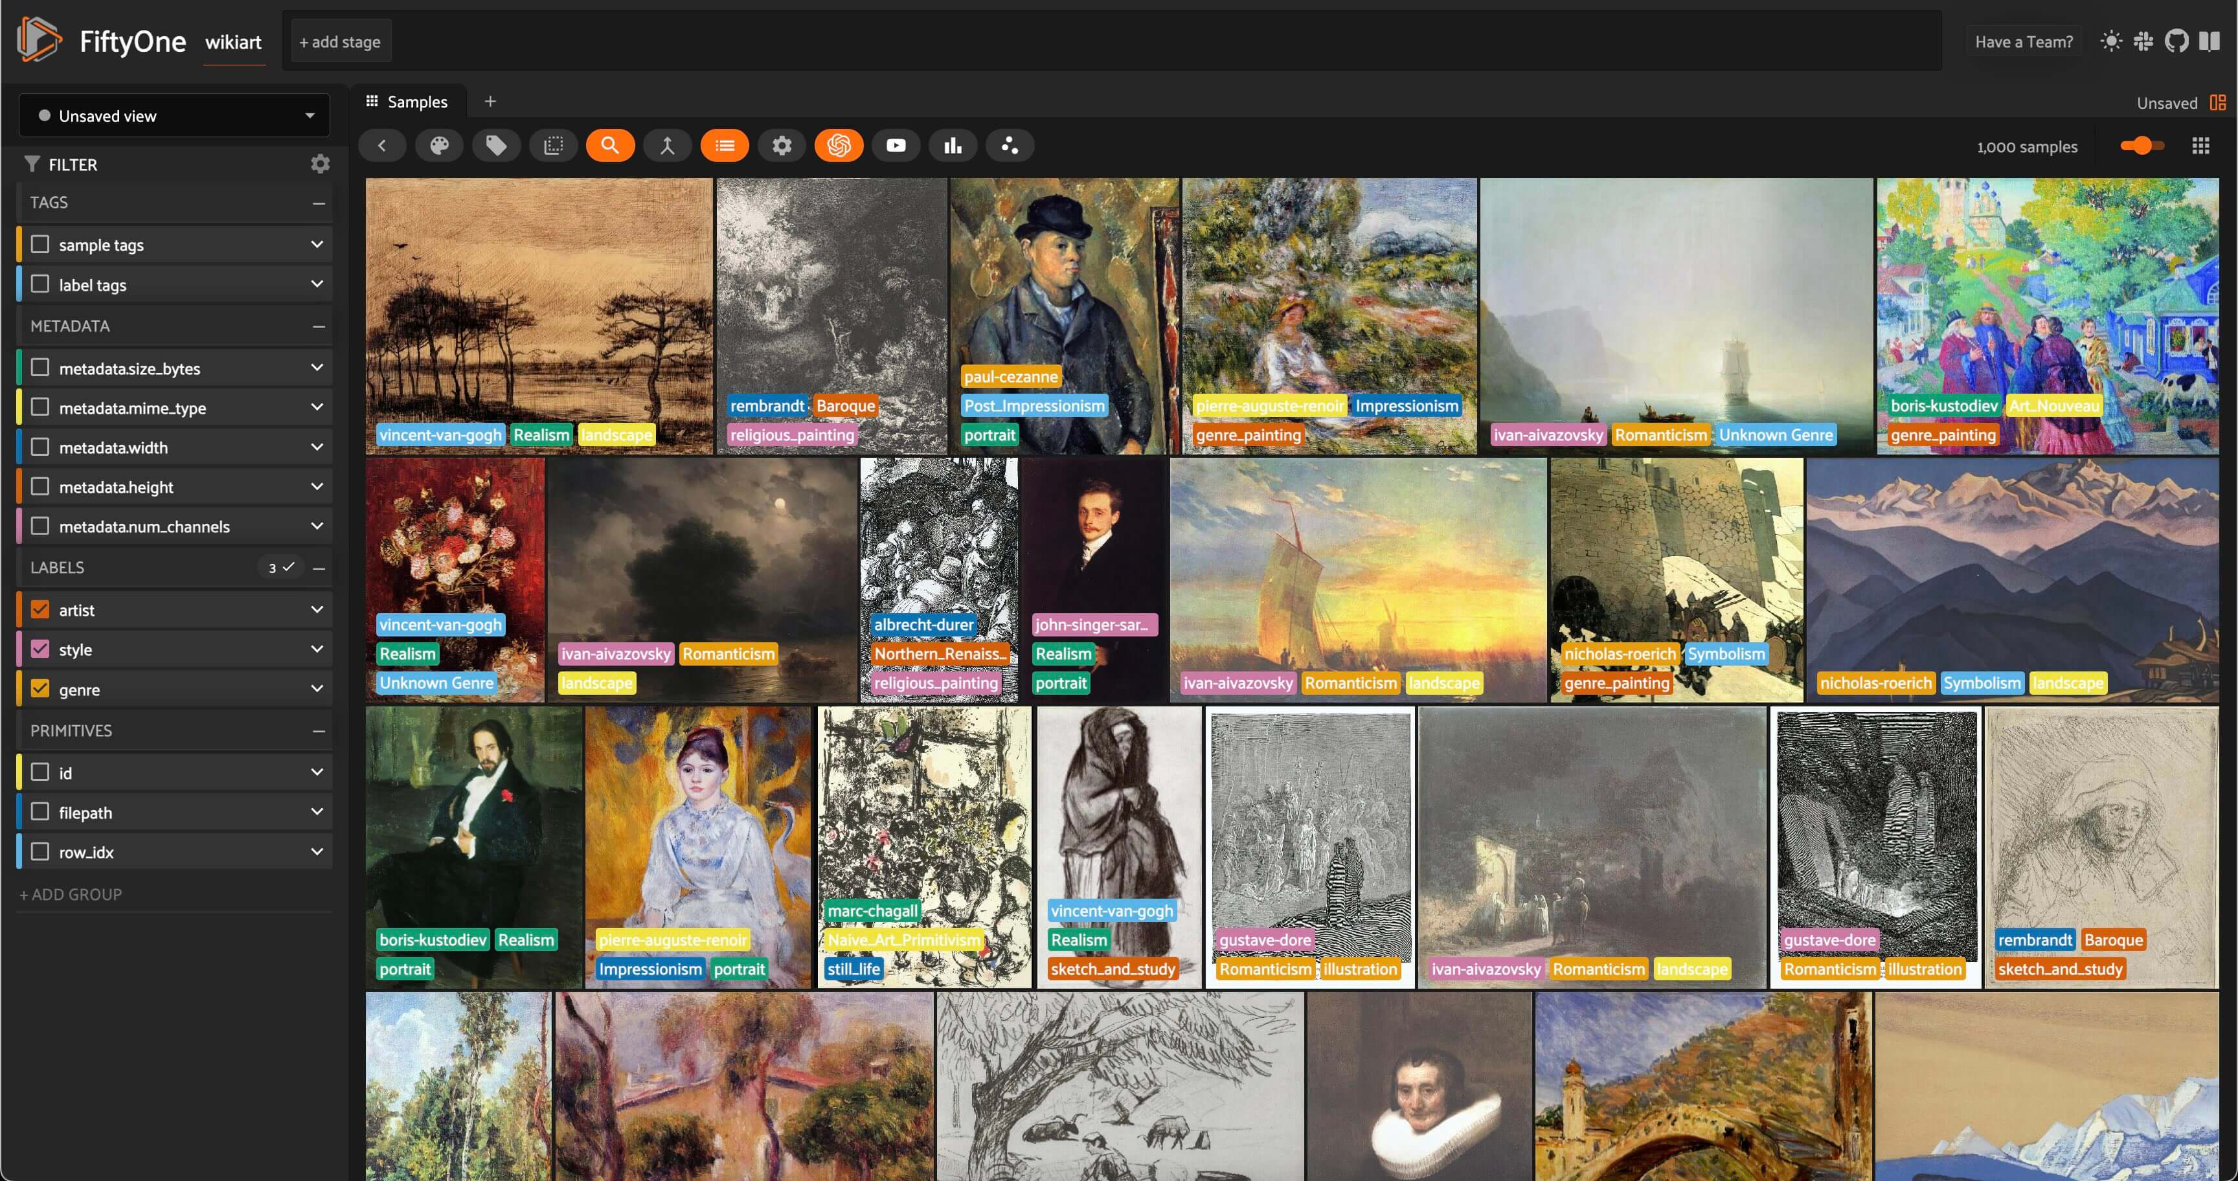
Task: Open the Unsaved view selector
Action: tap(173, 115)
